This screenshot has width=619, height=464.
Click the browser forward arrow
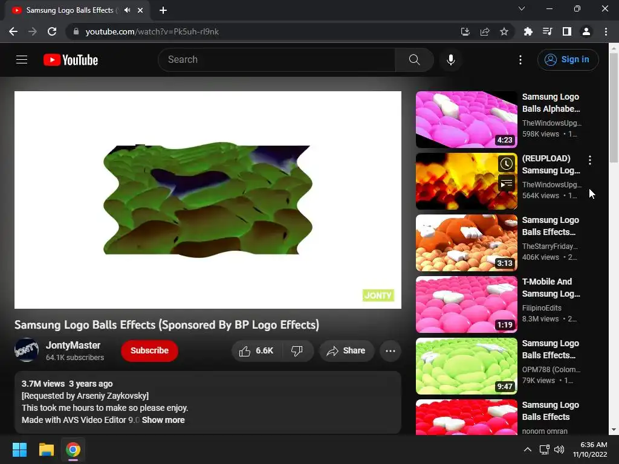tap(33, 31)
